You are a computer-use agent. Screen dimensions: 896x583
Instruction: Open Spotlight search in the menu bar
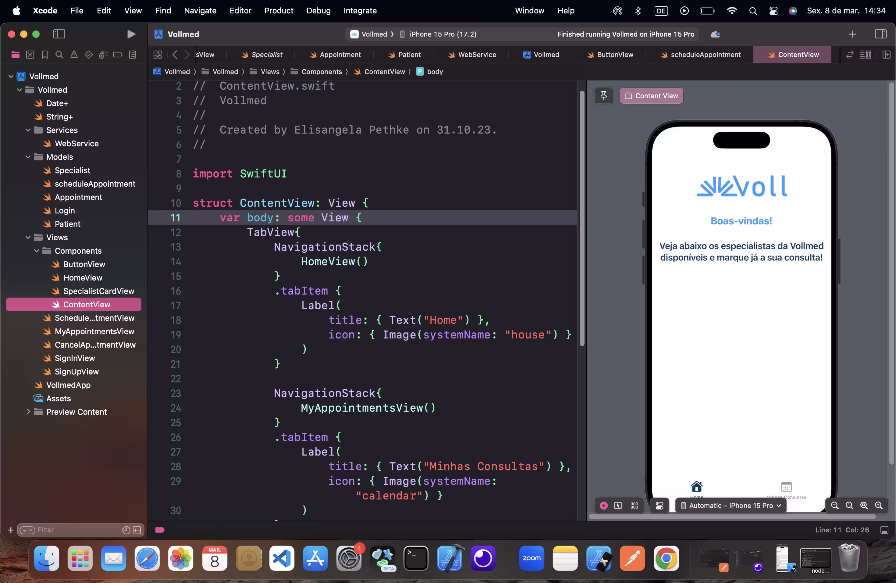tap(753, 11)
